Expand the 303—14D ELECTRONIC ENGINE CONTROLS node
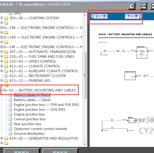The width and height of the screenshot is (154, 153). point(2,32)
